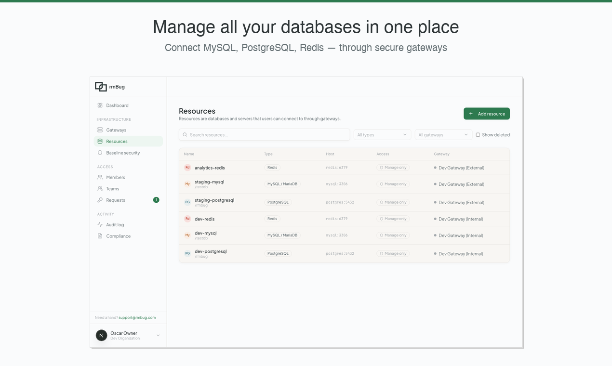Click gateway status dot for dev-postgresql
This screenshot has height=366, width=612.
435,253
